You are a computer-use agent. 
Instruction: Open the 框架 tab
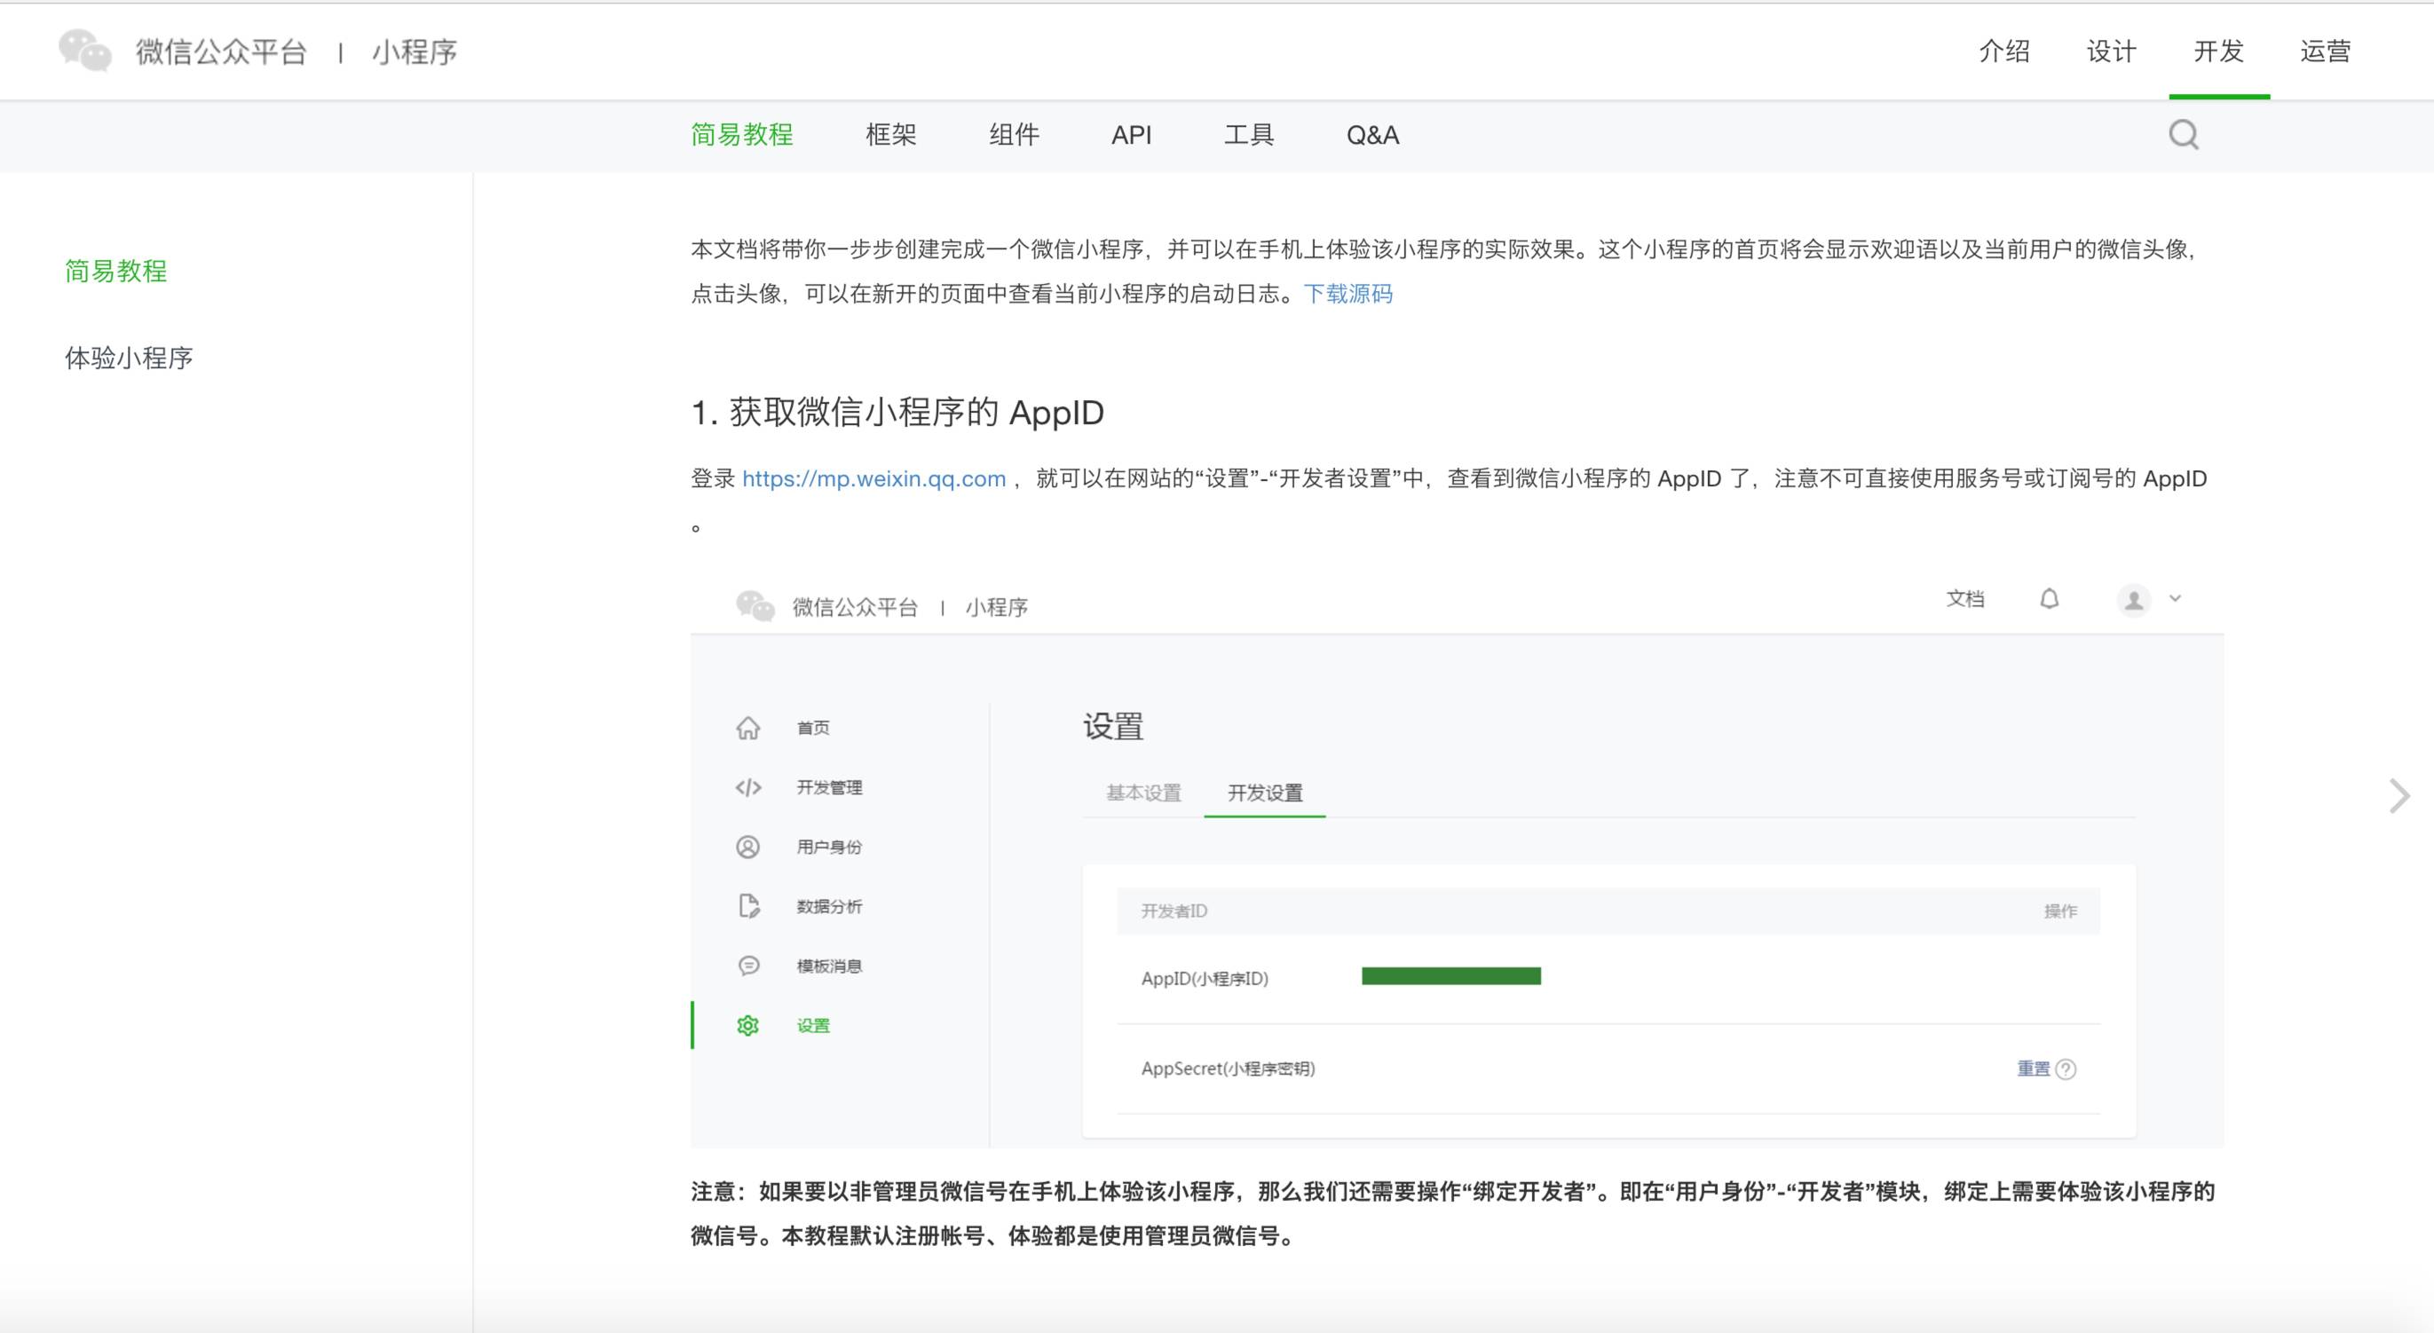(x=890, y=135)
